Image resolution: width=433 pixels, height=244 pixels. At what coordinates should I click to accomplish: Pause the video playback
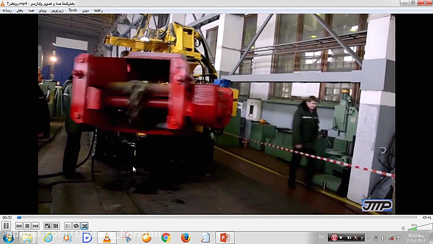tap(6, 226)
